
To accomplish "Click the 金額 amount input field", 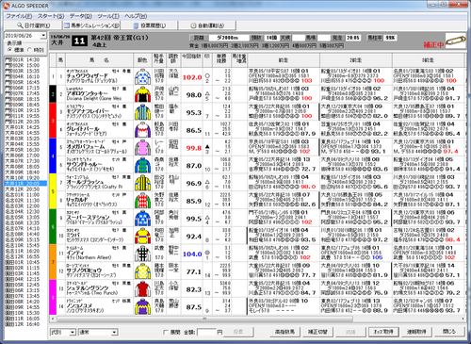I will pyautogui.click(x=206, y=332).
